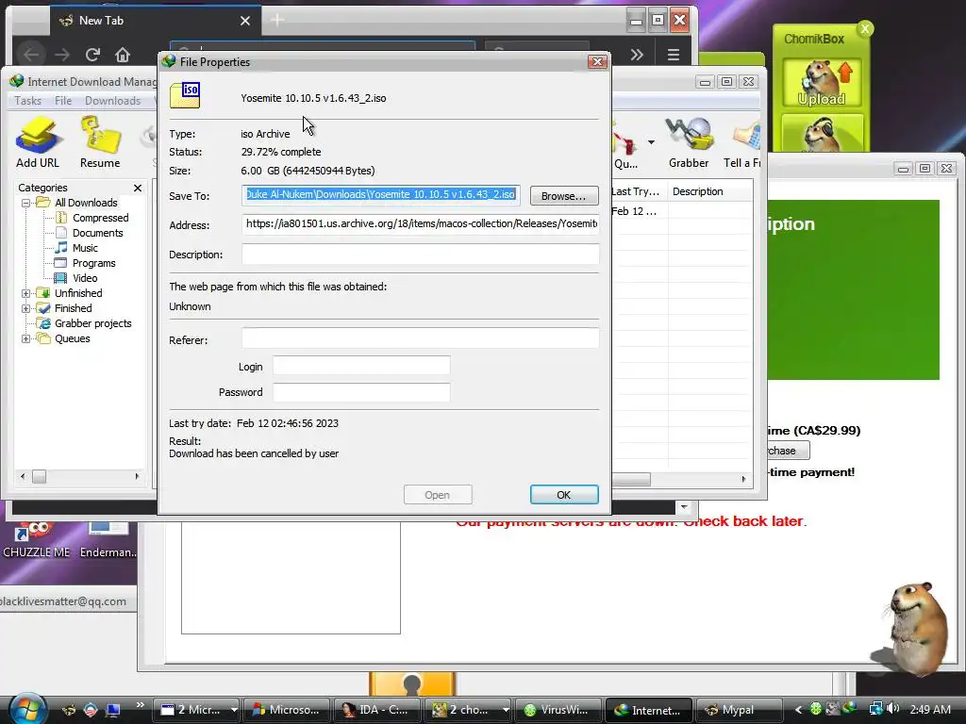
Task: Open the taskbar 2 cho... group dropdown
Action: (x=506, y=710)
